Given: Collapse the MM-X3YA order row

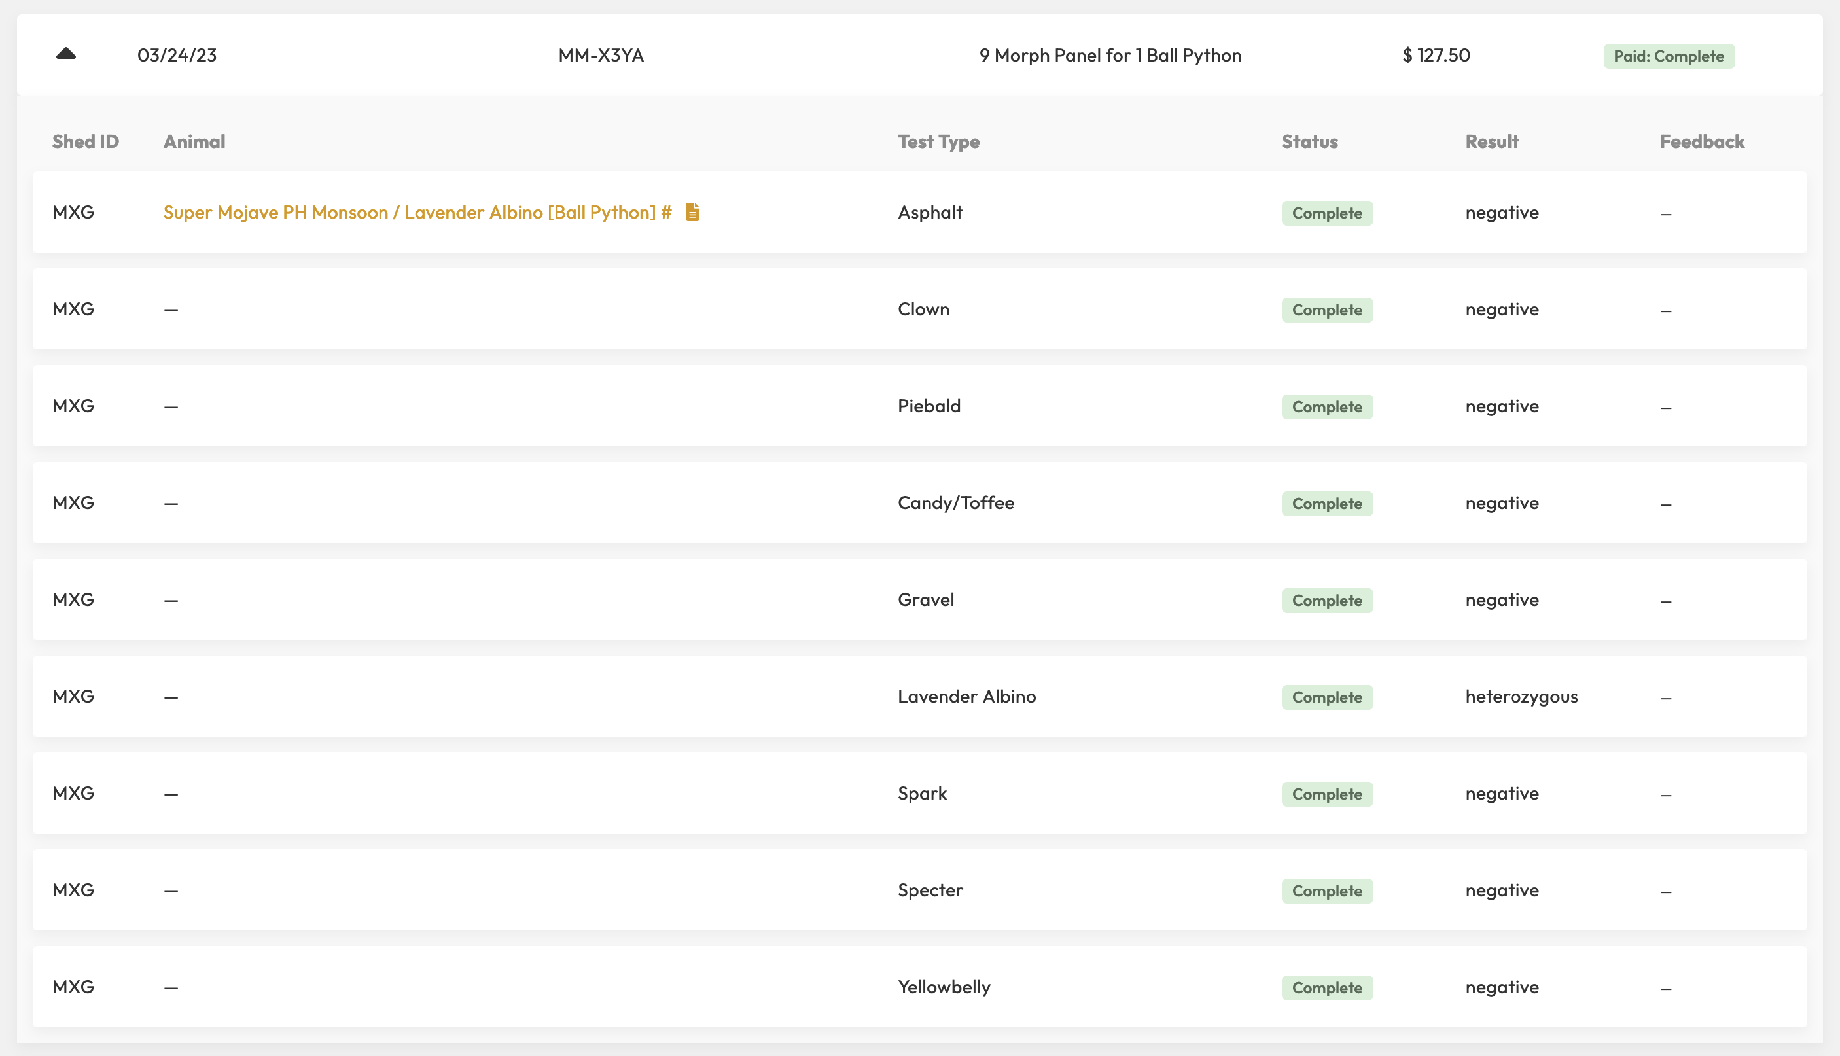Looking at the screenshot, I should [66, 54].
